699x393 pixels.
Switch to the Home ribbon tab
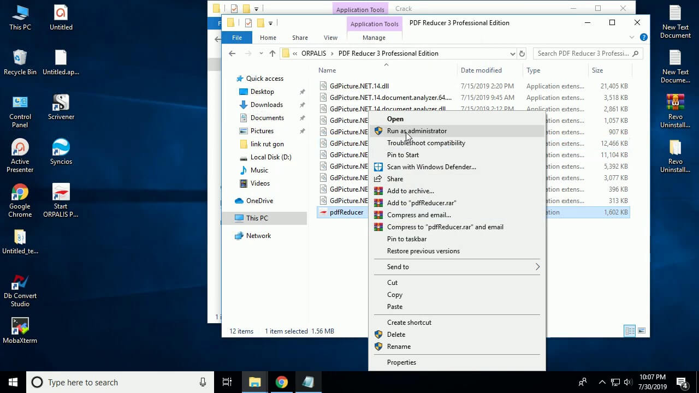coord(268,38)
